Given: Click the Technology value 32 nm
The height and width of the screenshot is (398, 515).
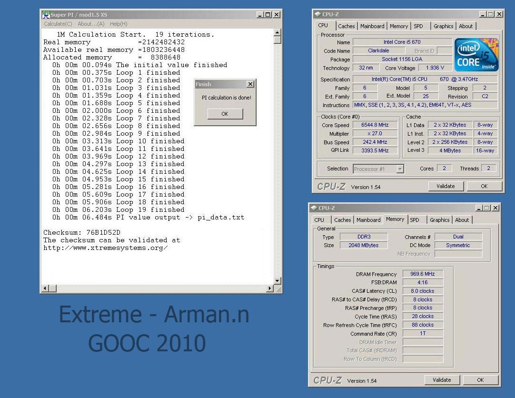Looking at the screenshot, I should [x=366, y=68].
